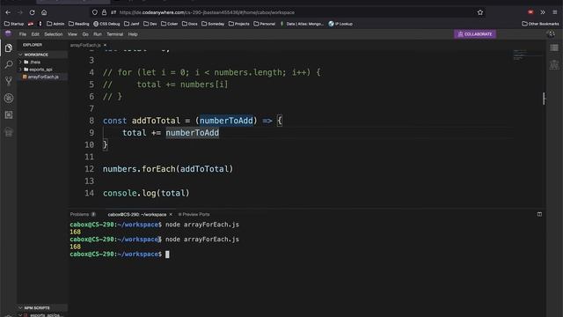Screen dimensions: 563x317
Task: Click the code minimap preview
Action: (527, 55)
